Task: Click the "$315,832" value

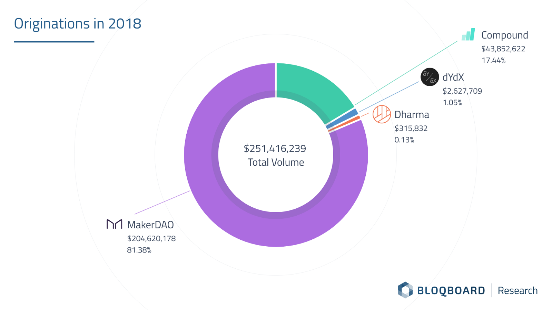Action: click(x=411, y=128)
